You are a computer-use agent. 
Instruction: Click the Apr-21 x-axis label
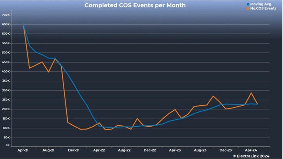23,150
